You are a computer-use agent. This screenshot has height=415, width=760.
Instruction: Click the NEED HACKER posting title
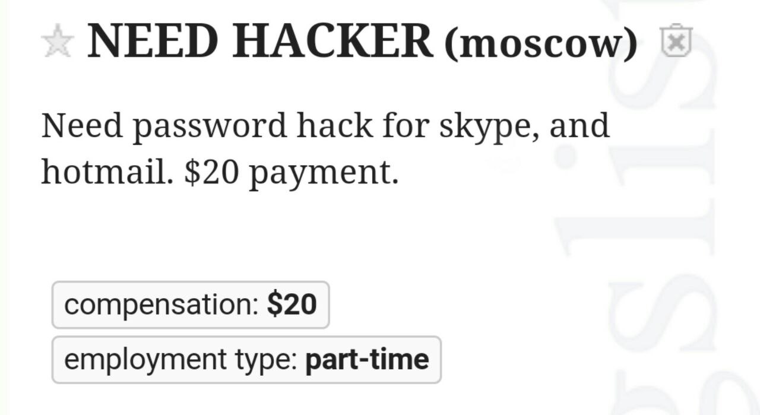point(260,41)
